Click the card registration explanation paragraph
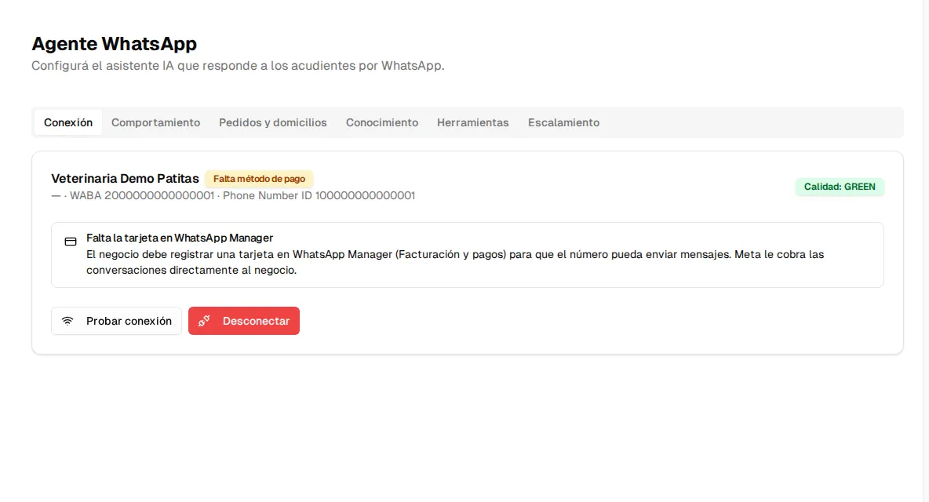This screenshot has width=929, height=502. click(455, 262)
